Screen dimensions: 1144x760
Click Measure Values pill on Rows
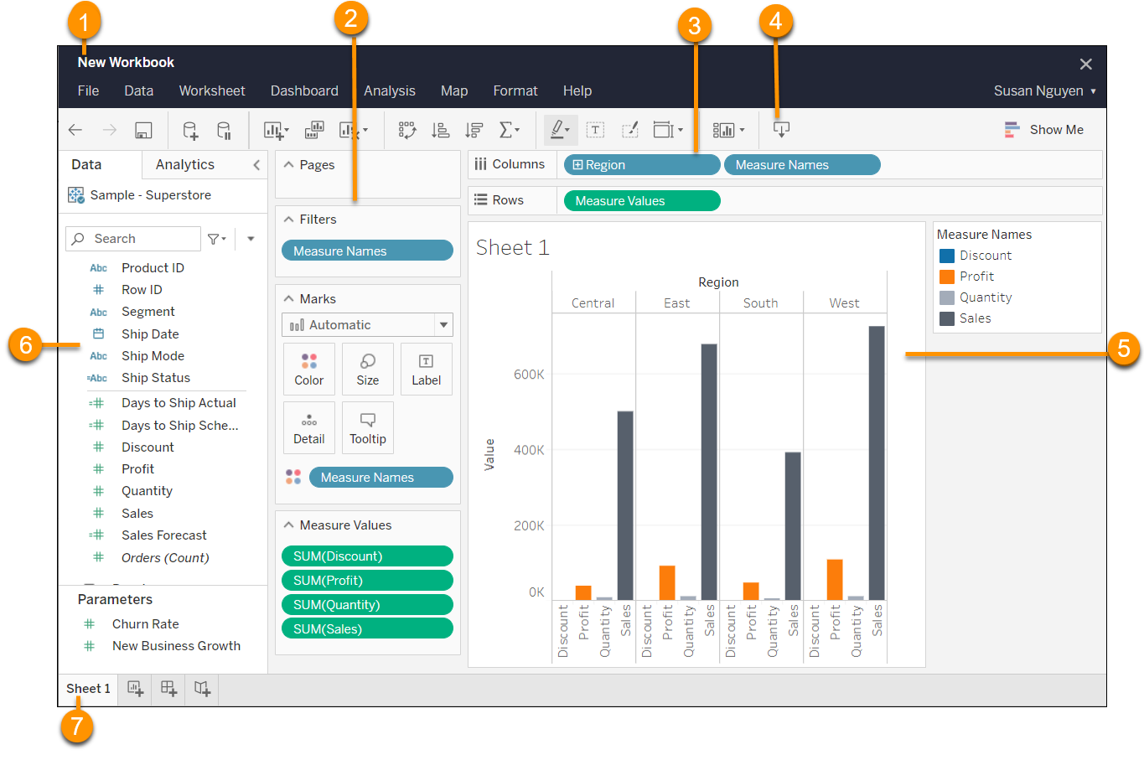[642, 201]
